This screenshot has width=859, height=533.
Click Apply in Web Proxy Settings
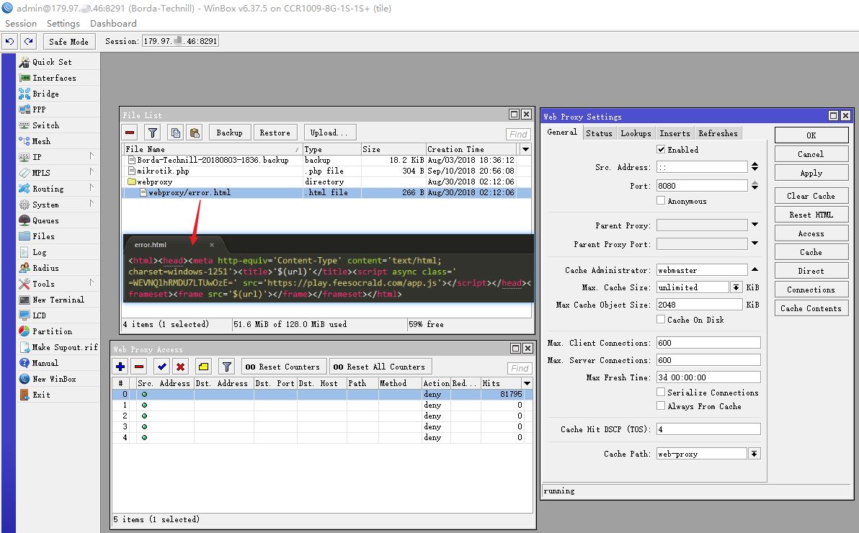click(811, 173)
